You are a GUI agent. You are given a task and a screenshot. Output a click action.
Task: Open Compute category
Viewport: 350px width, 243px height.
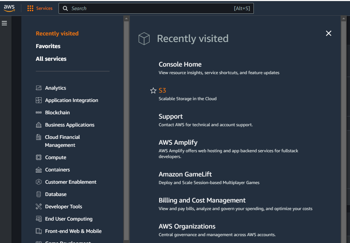pyautogui.click(x=56, y=157)
